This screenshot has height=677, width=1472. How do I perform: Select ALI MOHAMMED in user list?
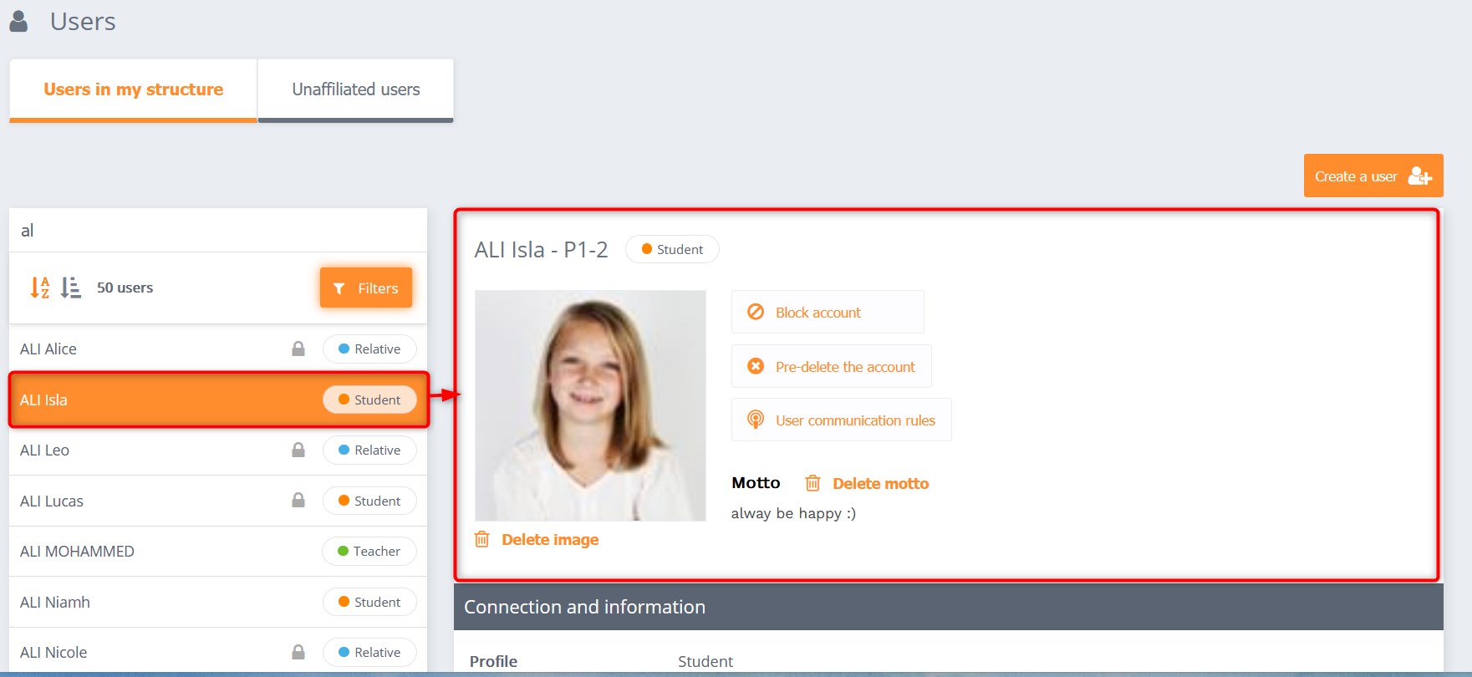pyautogui.click(x=218, y=551)
